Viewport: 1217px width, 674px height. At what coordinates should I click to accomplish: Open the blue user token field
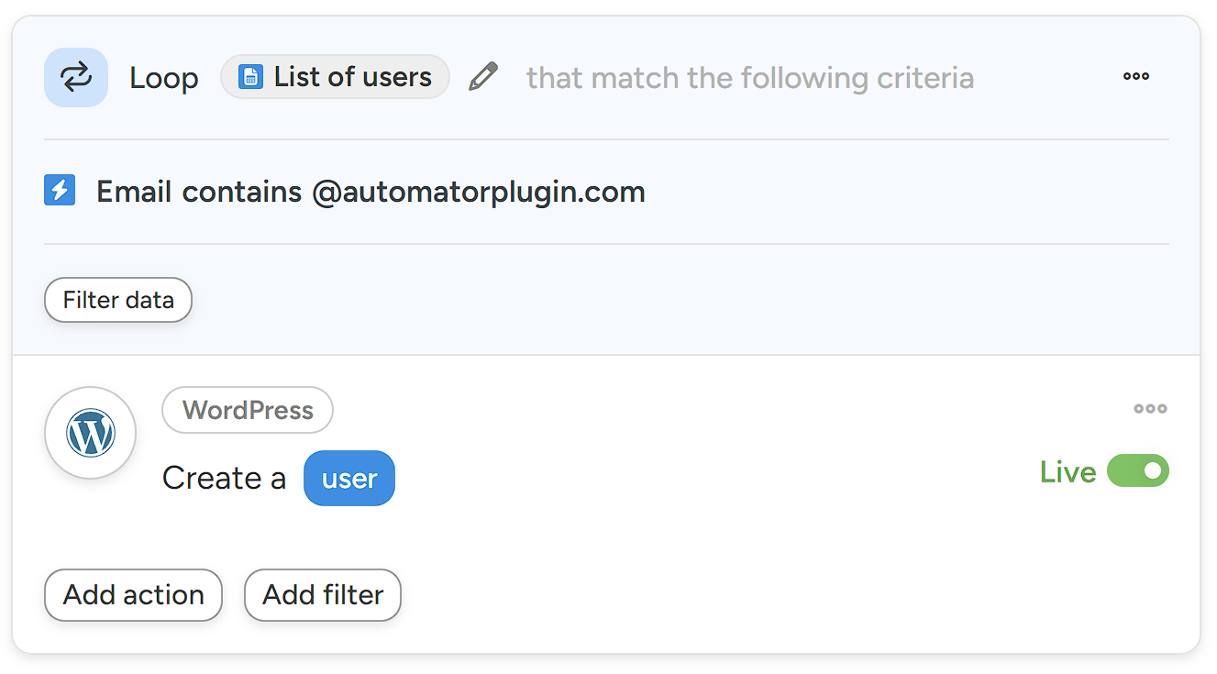click(x=349, y=479)
